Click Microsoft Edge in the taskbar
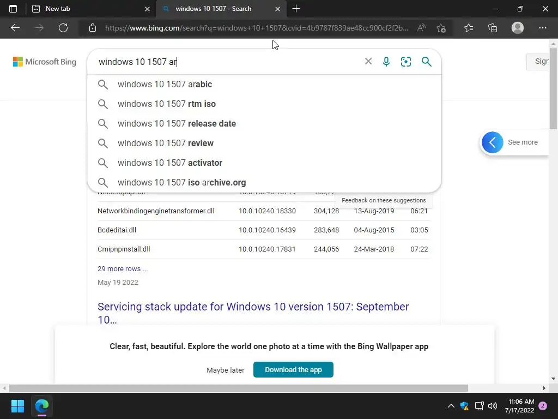The height and width of the screenshot is (419, 558). (x=41, y=406)
